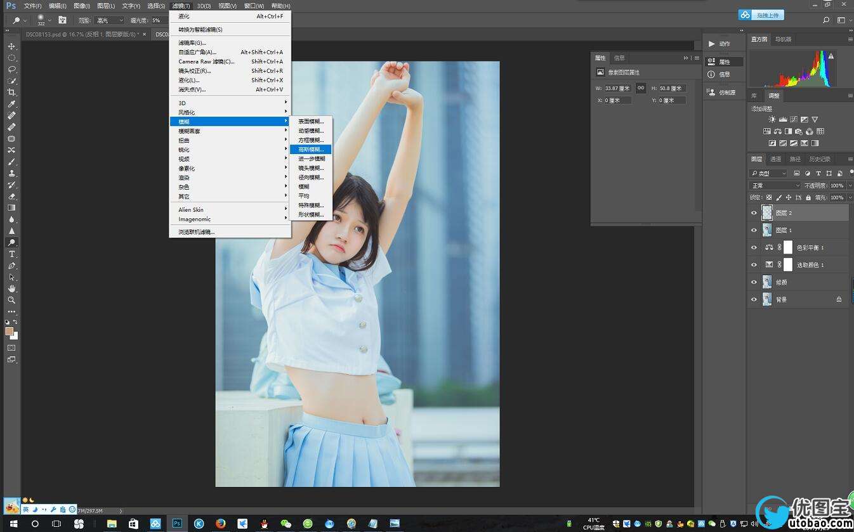Toggle visibility of 色彩平衡 1 layer

(754, 247)
